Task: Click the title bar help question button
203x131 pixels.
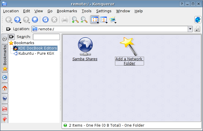Action: (x=182, y=4)
